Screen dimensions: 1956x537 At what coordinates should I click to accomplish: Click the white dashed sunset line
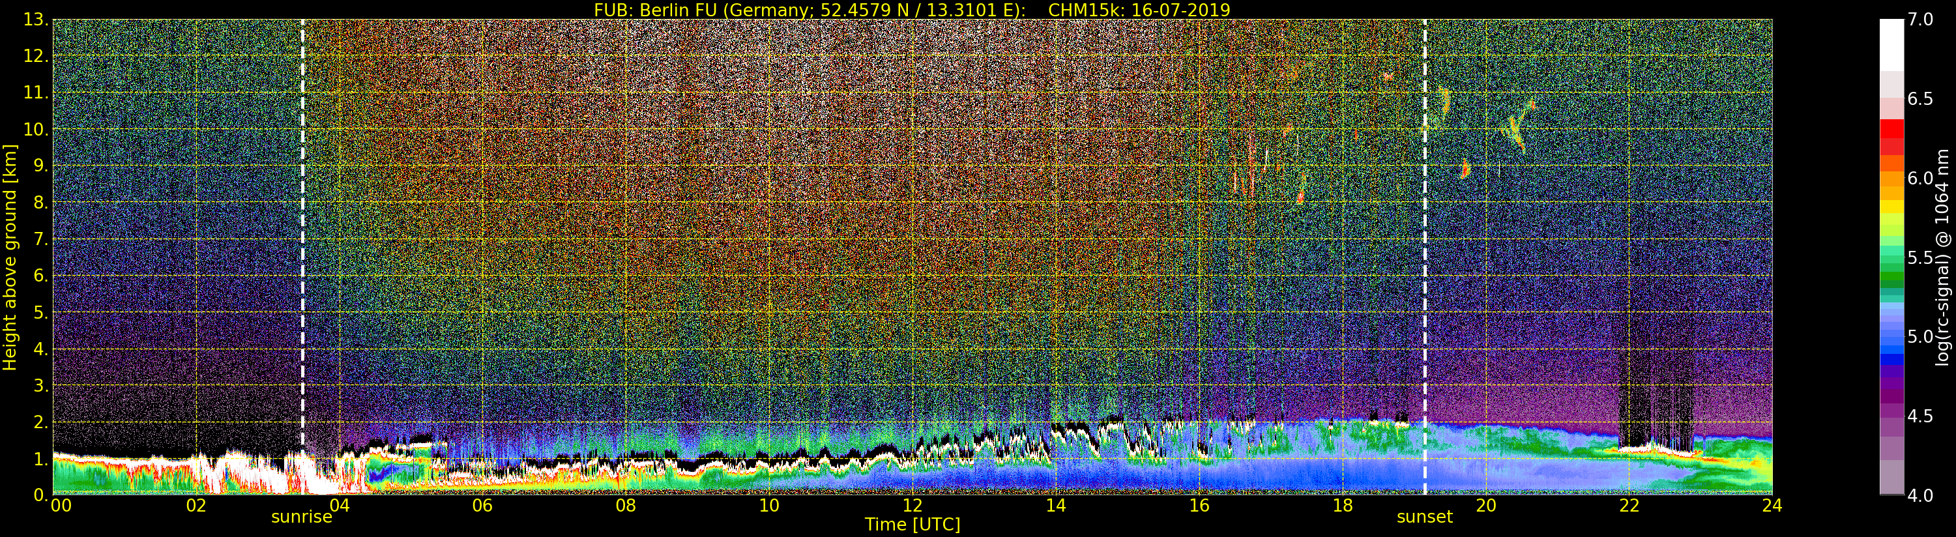(x=1425, y=257)
